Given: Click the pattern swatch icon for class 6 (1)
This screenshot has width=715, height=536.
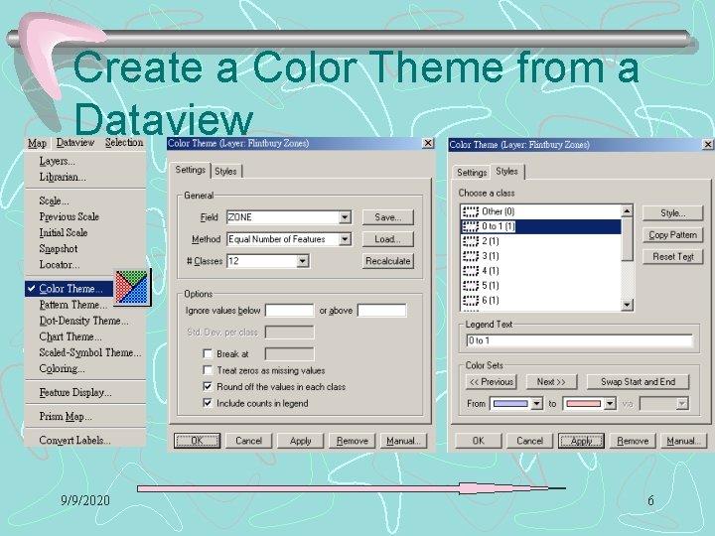Looking at the screenshot, I should point(470,300).
